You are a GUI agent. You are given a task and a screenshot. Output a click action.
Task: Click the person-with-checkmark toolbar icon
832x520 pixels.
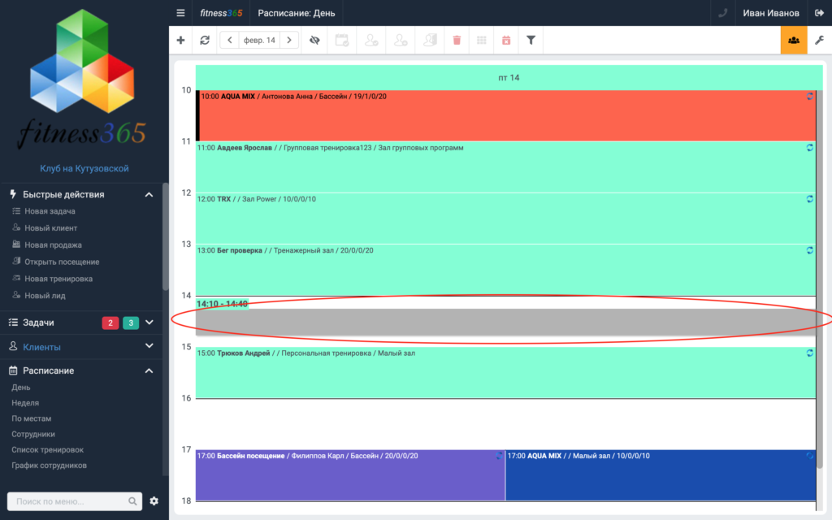click(x=371, y=41)
